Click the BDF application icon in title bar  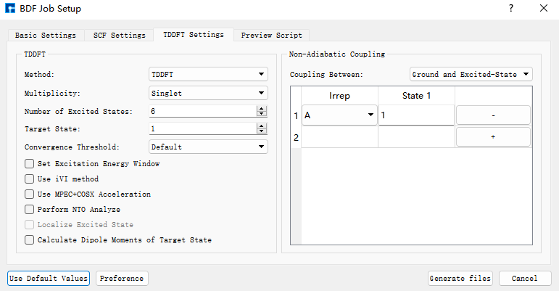pos(10,8)
